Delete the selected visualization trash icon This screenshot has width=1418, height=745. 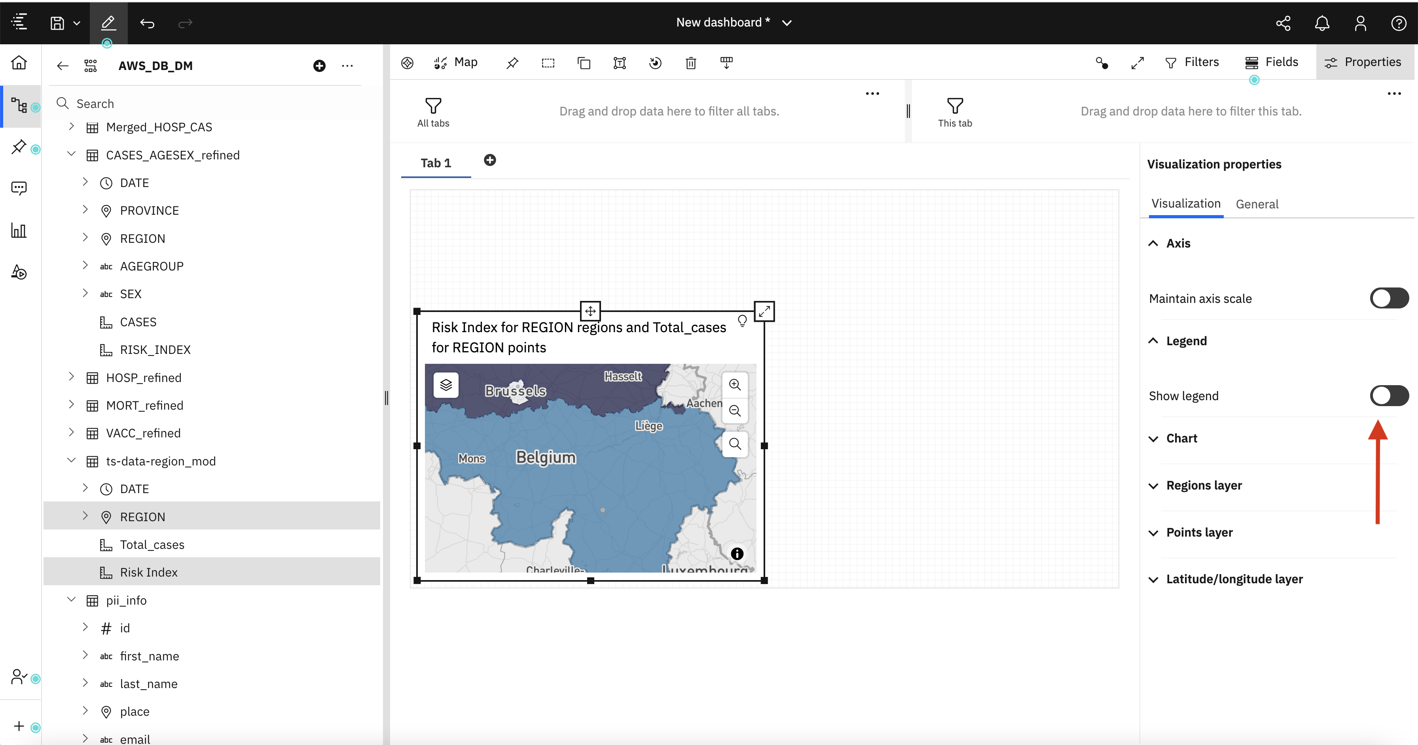click(x=691, y=63)
